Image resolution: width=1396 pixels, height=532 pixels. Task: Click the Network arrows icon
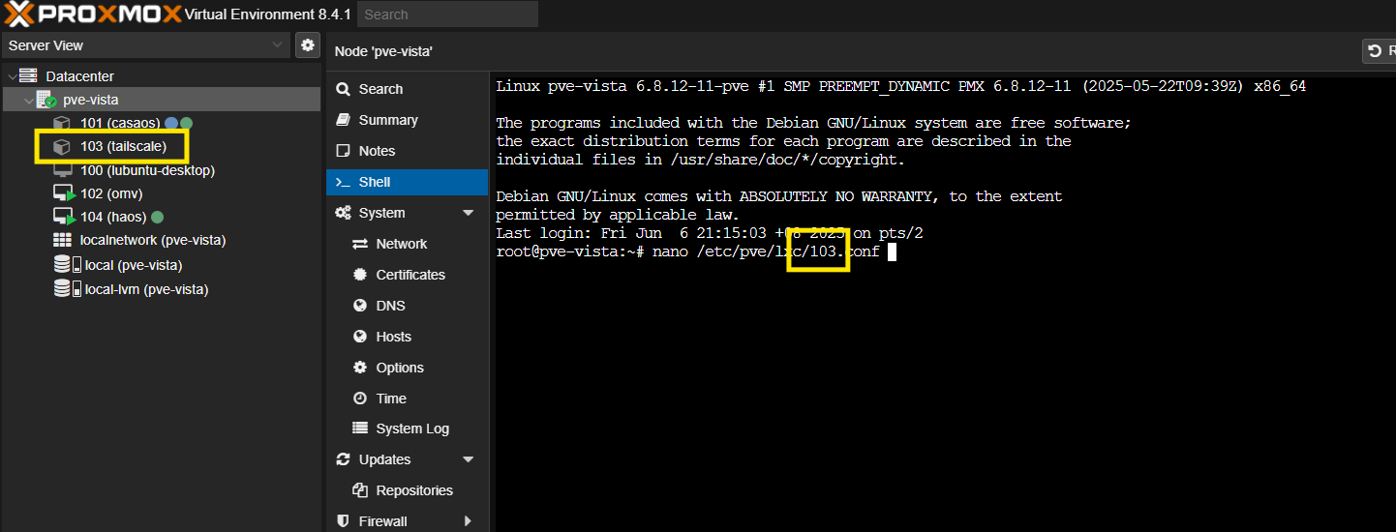tap(360, 244)
